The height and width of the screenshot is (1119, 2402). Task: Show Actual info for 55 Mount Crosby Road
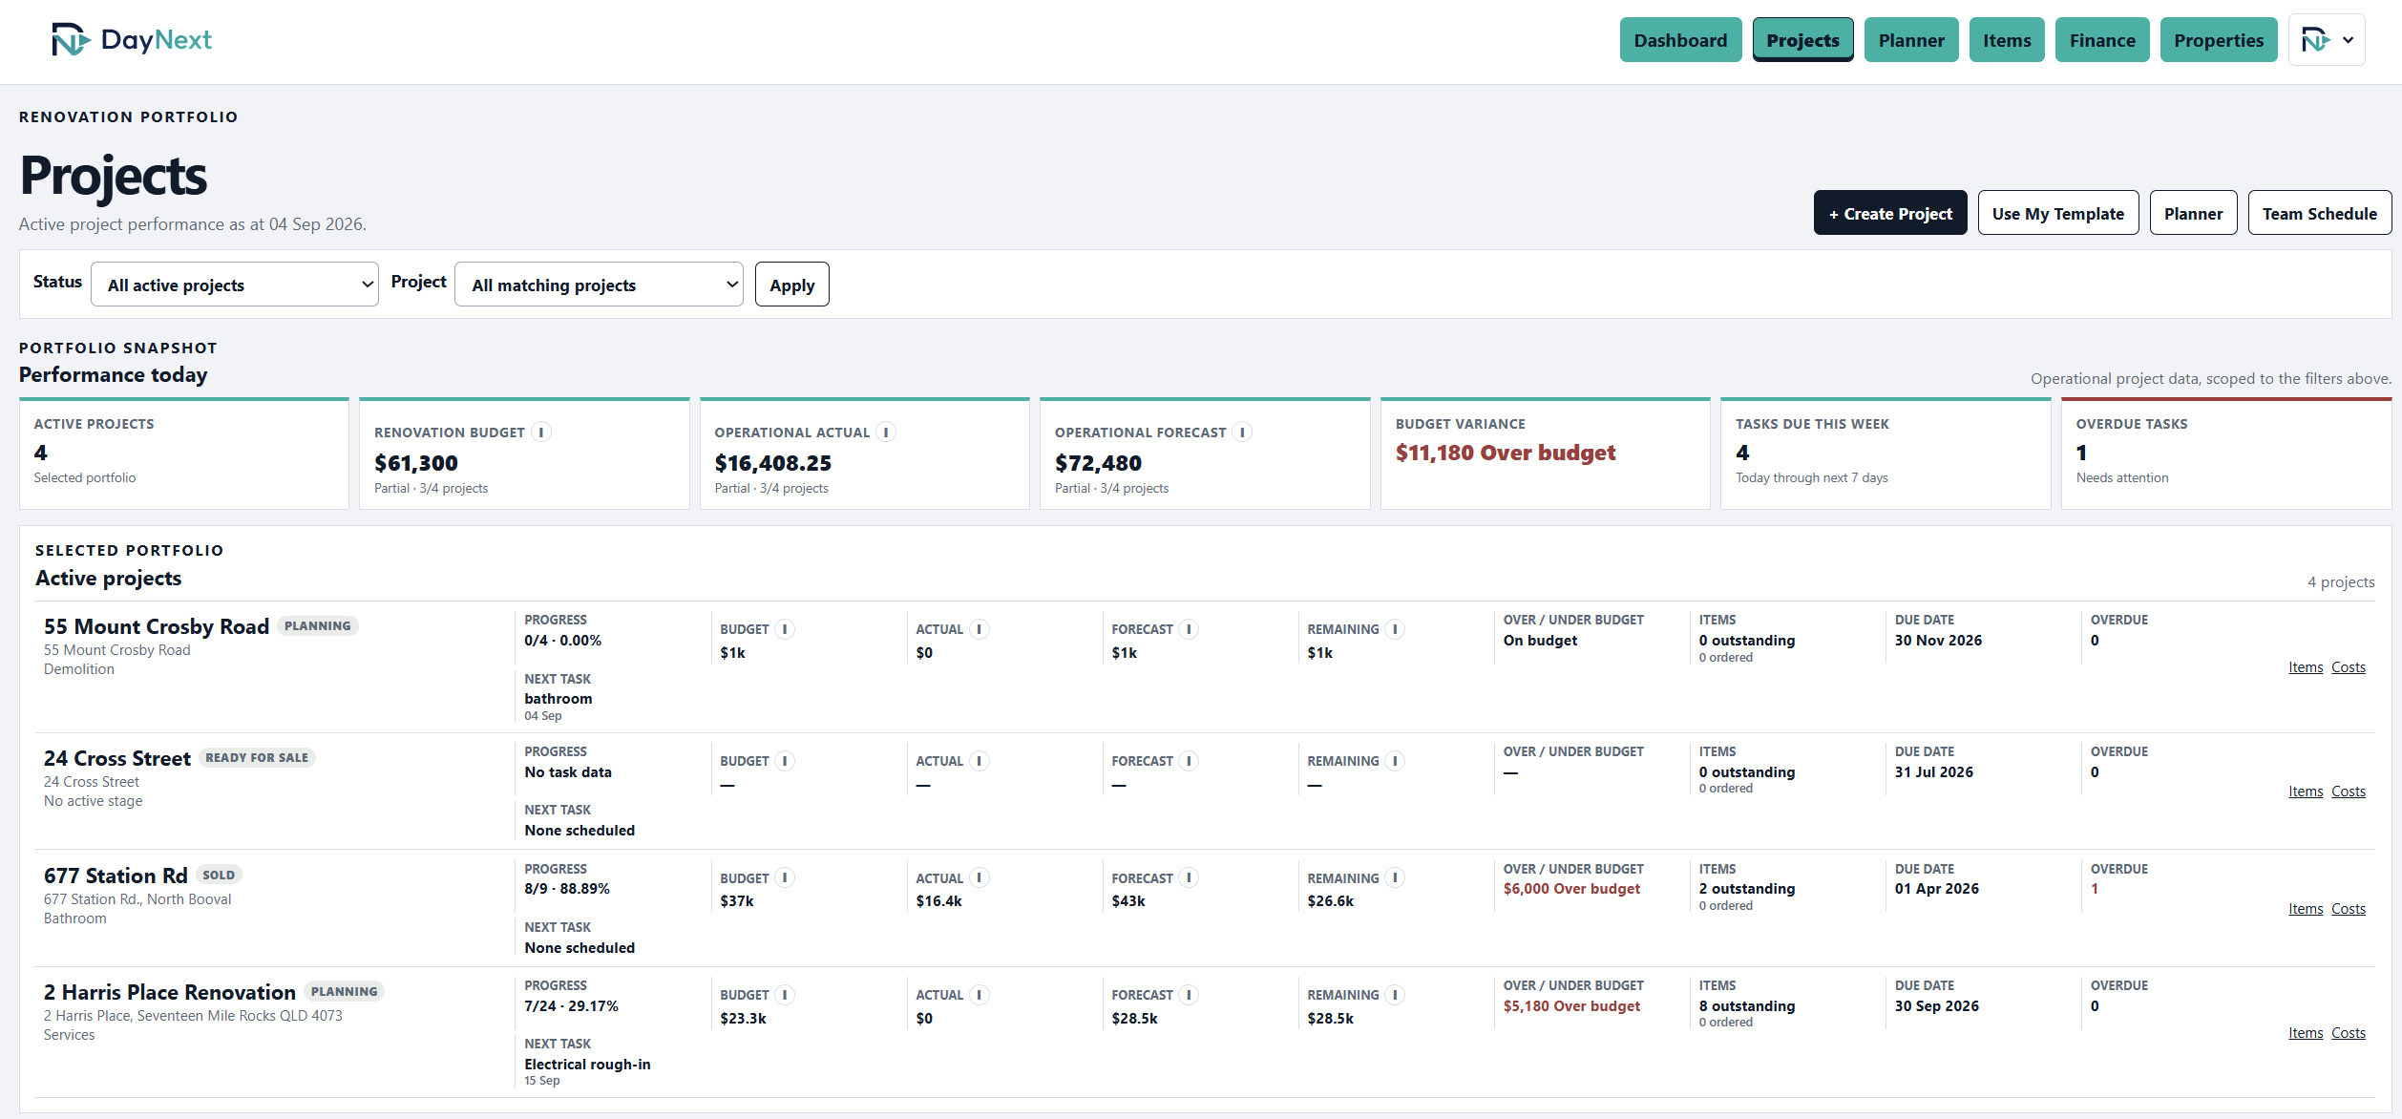tap(980, 629)
